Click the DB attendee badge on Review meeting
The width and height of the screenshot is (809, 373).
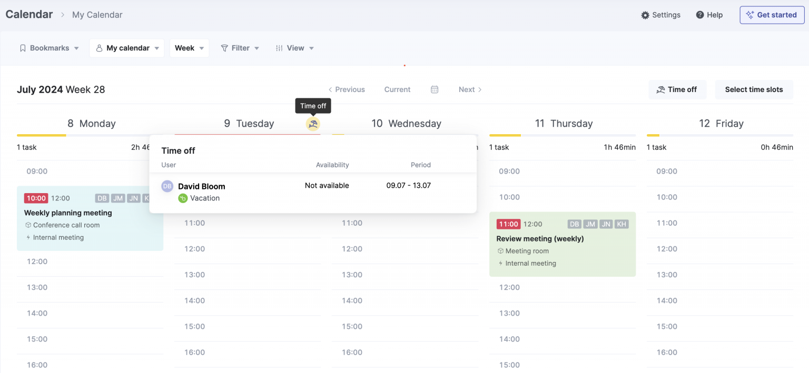574,224
